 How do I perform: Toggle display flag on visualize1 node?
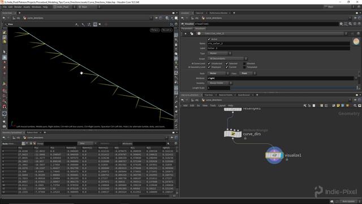point(282,155)
